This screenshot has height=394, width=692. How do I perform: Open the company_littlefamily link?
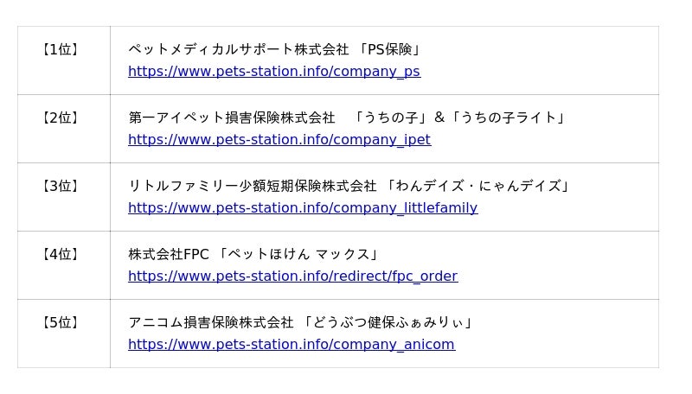click(303, 208)
